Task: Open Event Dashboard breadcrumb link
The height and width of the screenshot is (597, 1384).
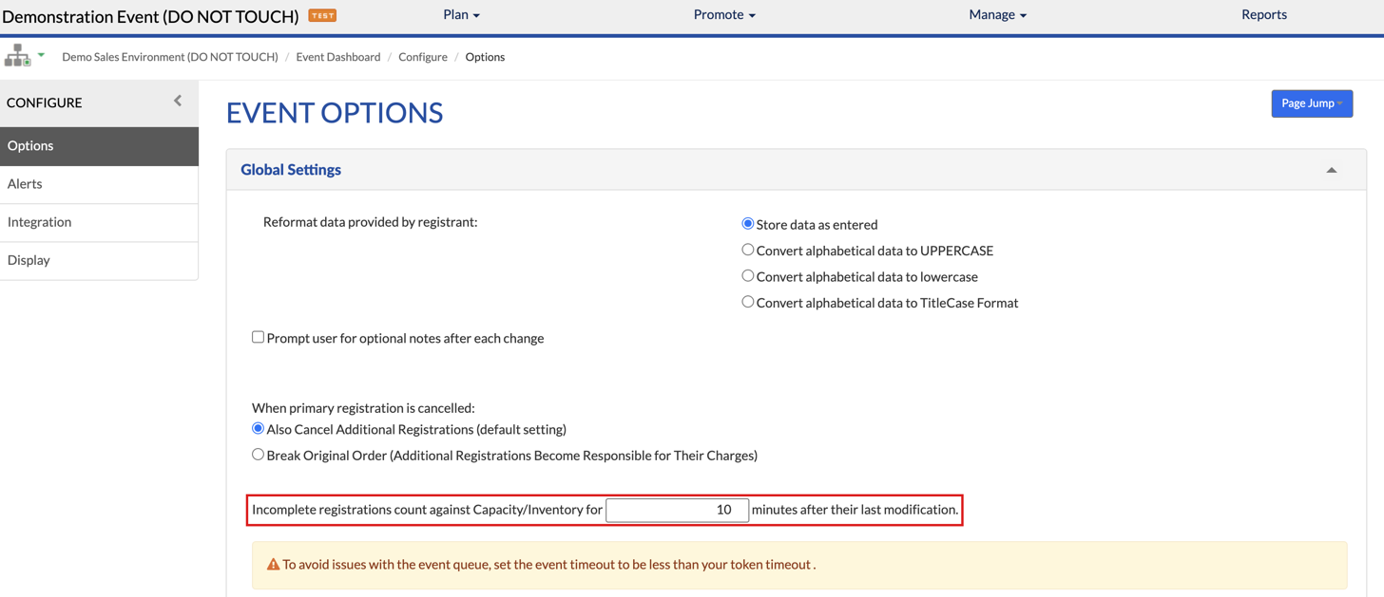Action: tap(338, 57)
